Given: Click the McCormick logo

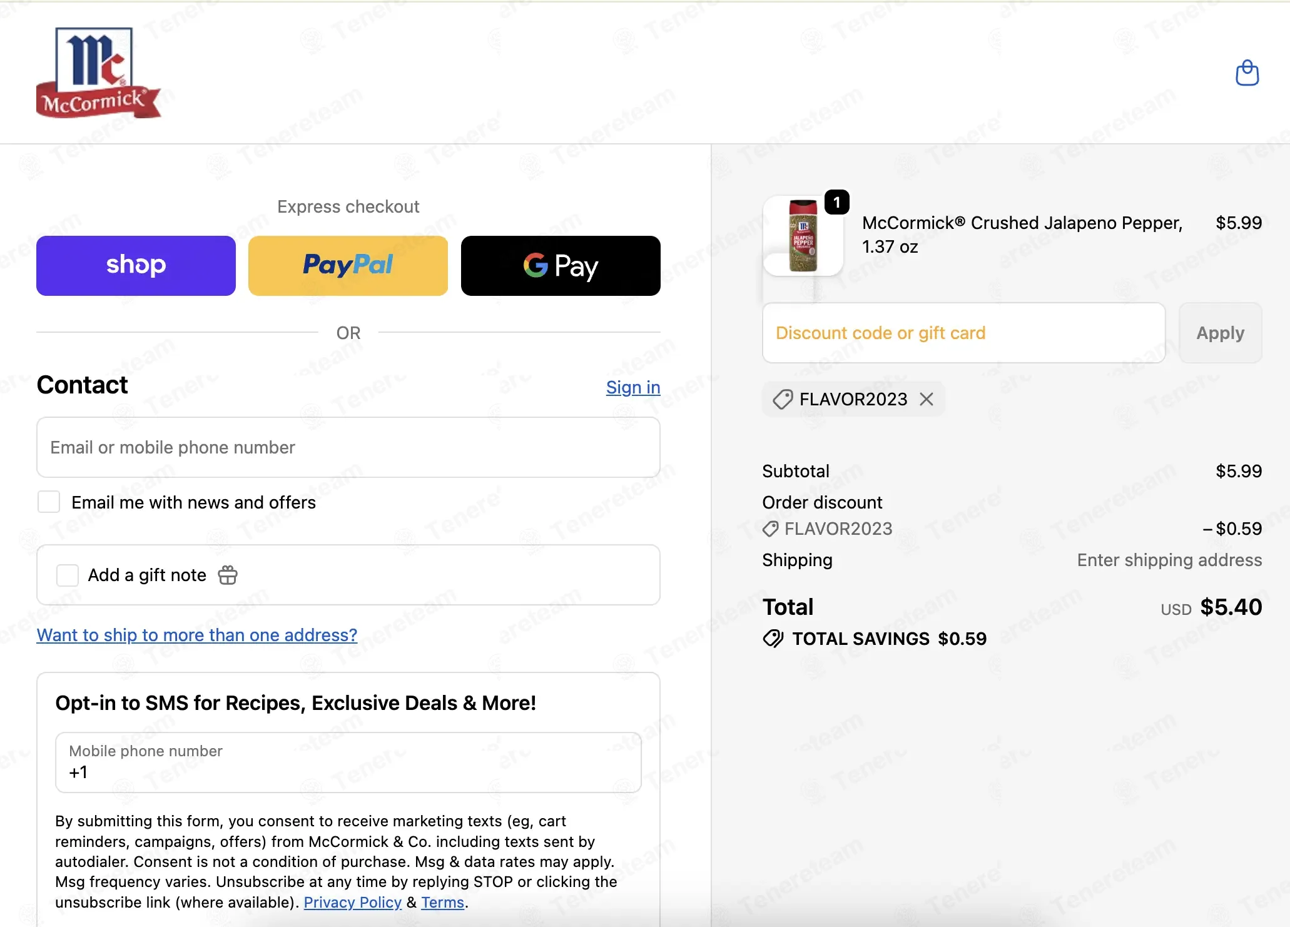Looking at the screenshot, I should tap(99, 73).
